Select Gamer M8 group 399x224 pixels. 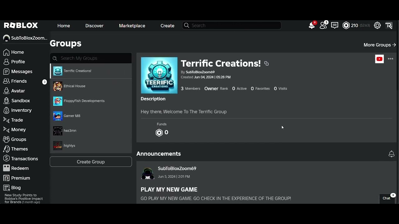(x=91, y=116)
